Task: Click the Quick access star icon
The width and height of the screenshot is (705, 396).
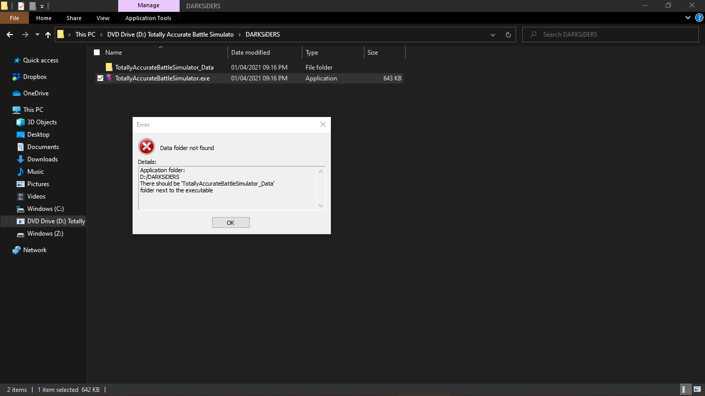Action: coord(17,60)
